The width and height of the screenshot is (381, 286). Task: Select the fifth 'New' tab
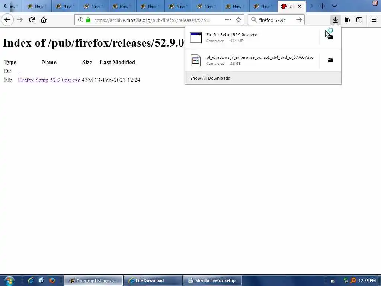pyautogui.click(x=150, y=6)
